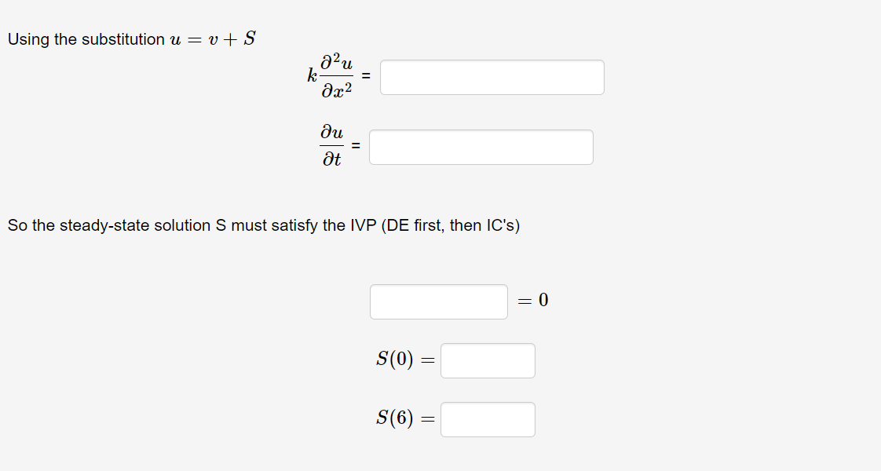Click the expression u = v + S
Screen dimensions: 881x471
coord(214,38)
